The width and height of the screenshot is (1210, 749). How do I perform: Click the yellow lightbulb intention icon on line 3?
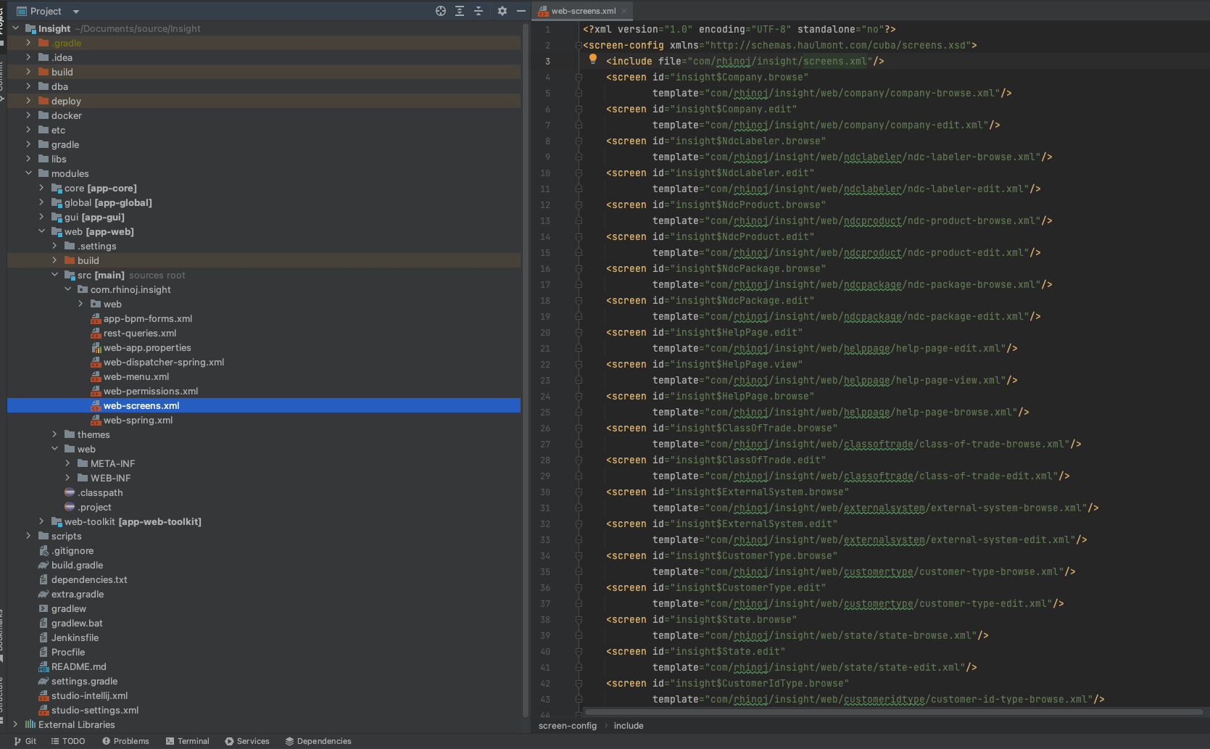593,59
